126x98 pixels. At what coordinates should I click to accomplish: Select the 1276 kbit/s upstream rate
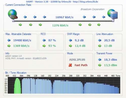(60, 25)
